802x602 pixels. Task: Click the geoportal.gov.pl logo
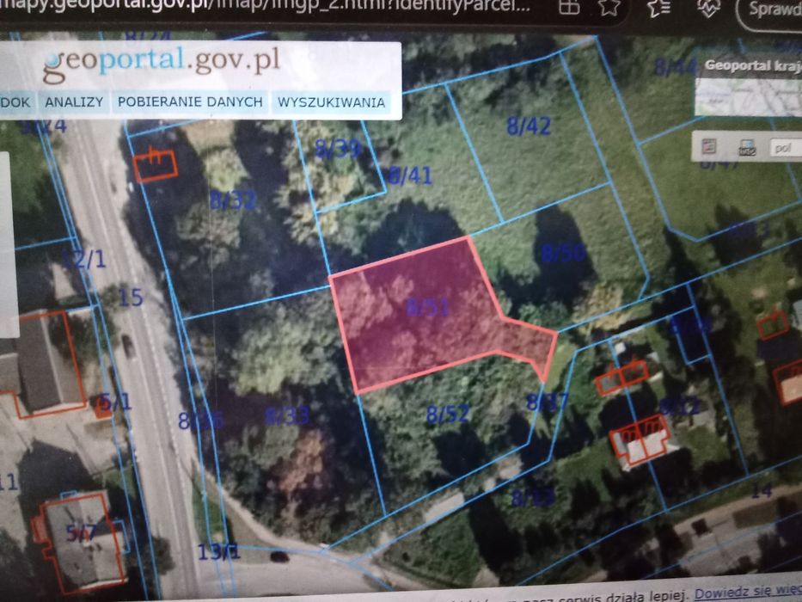pyautogui.click(x=161, y=64)
